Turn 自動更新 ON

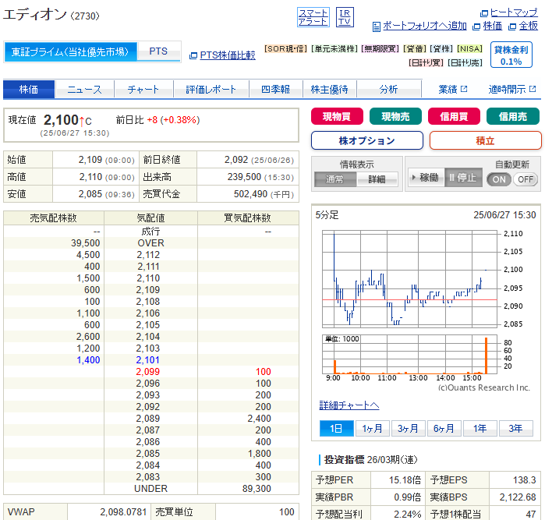pos(499,179)
